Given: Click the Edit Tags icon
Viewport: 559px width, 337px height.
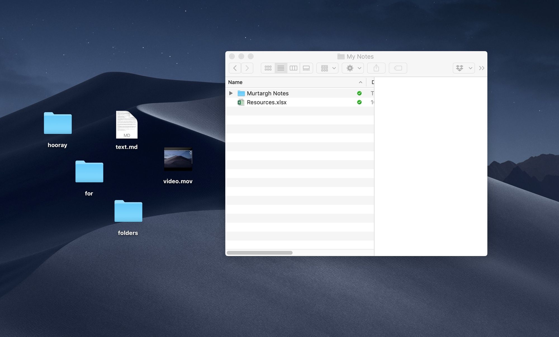Looking at the screenshot, I should (x=398, y=68).
